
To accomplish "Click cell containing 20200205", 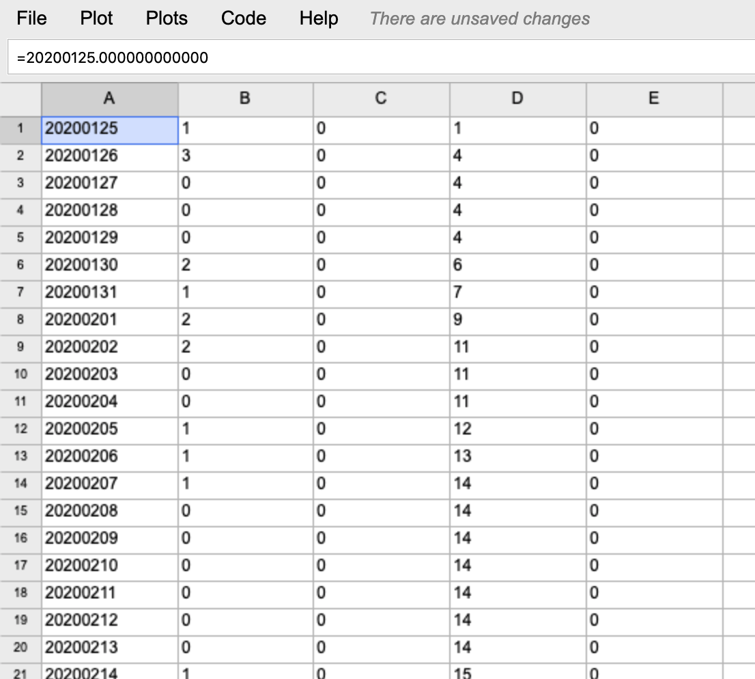I will click(x=110, y=431).
